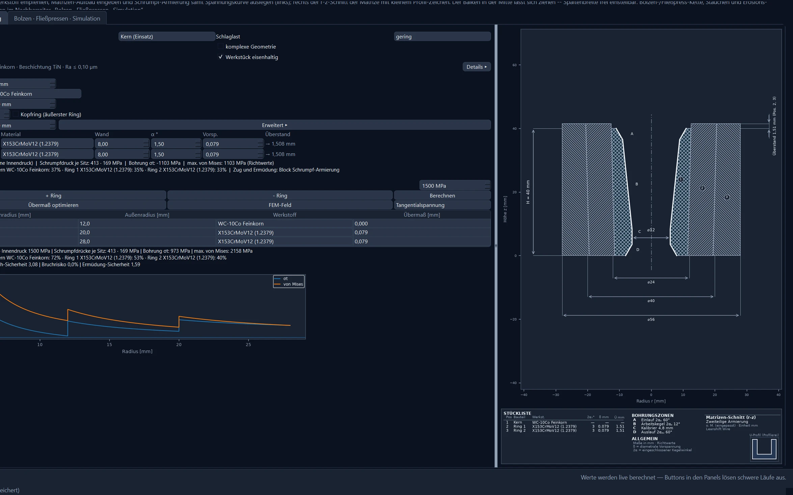Uncheck Werkstück eisenhaltig
The height and width of the screenshot is (495, 793).
coord(221,57)
